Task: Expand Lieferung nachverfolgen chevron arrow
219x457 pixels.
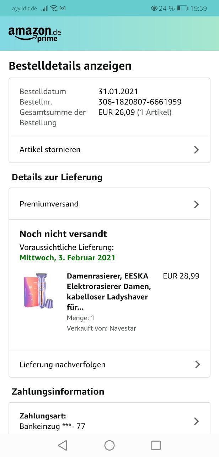Action: pos(197,365)
